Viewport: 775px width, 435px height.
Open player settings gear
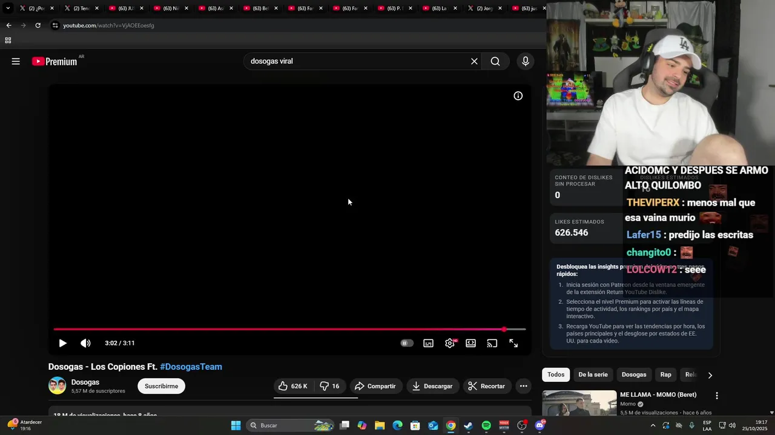tap(450, 343)
